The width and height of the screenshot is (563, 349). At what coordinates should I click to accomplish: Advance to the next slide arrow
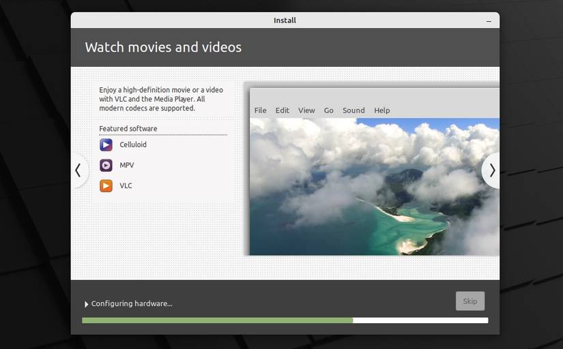click(x=491, y=170)
